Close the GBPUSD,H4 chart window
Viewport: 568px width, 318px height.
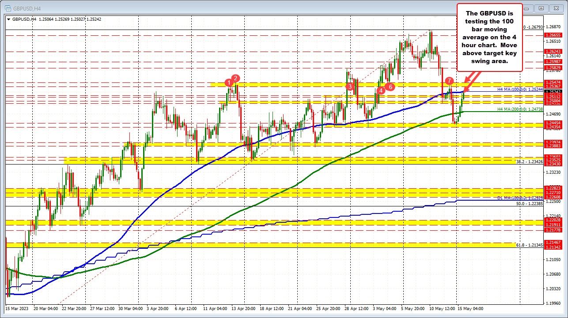click(x=556, y=7)
